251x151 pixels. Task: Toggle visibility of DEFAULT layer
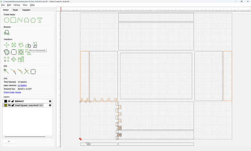click(9, 101)
